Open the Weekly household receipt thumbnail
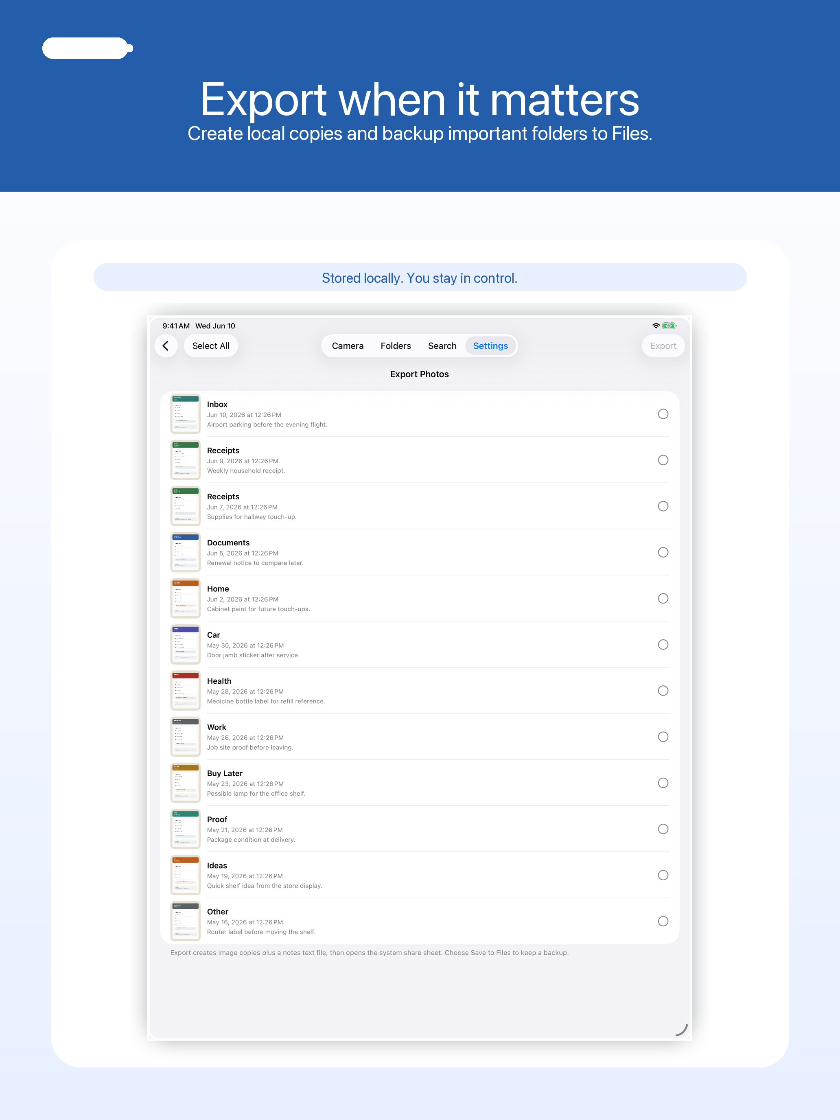 click(185, 460)
